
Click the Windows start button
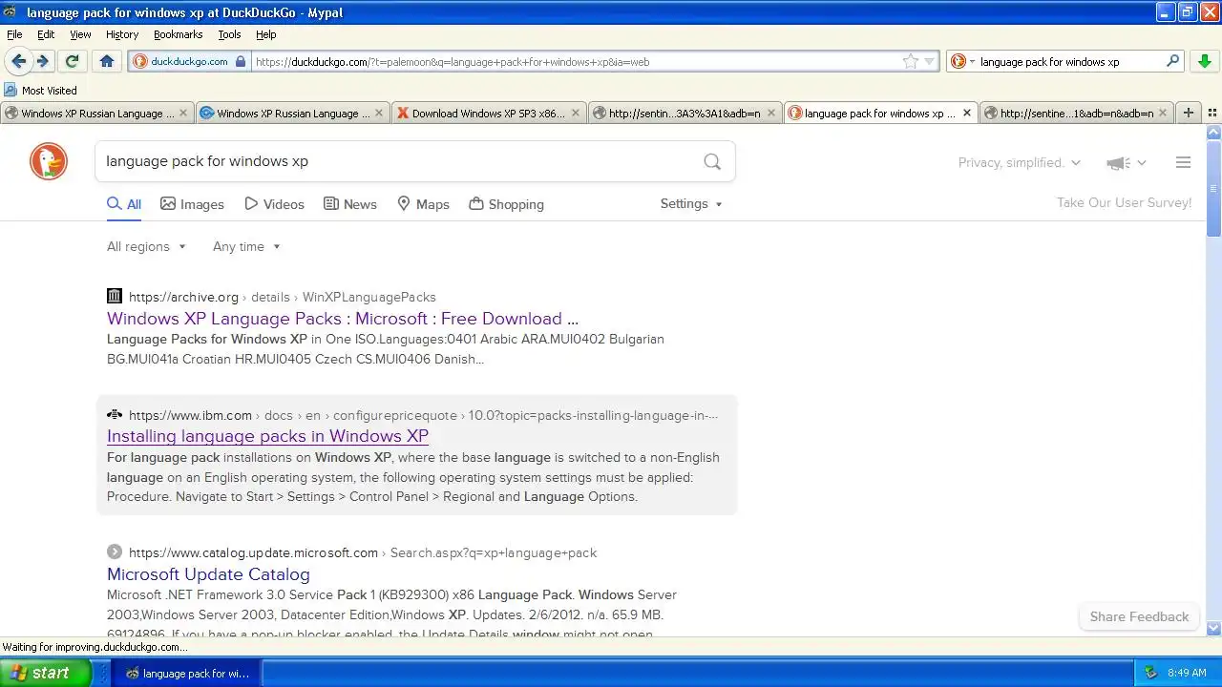[x=46, y=673]
